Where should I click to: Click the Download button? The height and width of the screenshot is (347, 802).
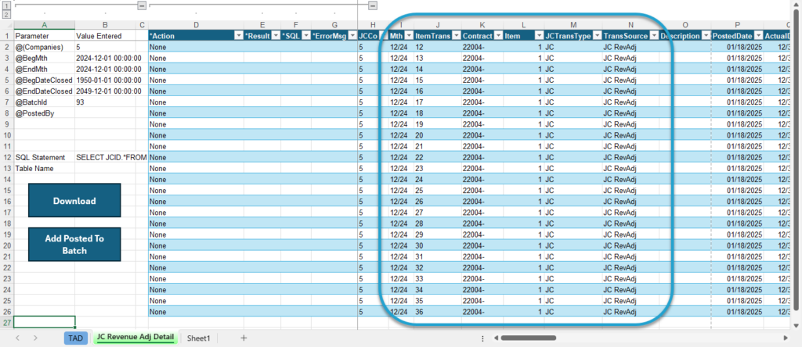pos(74,201)
